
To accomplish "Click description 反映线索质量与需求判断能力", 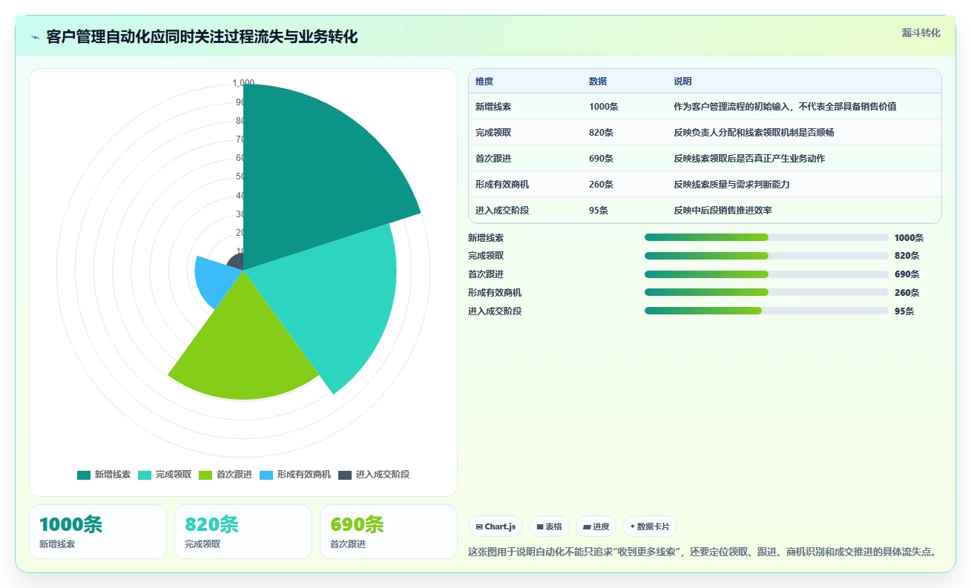I will pyautogui.click(x=732, y=185).
